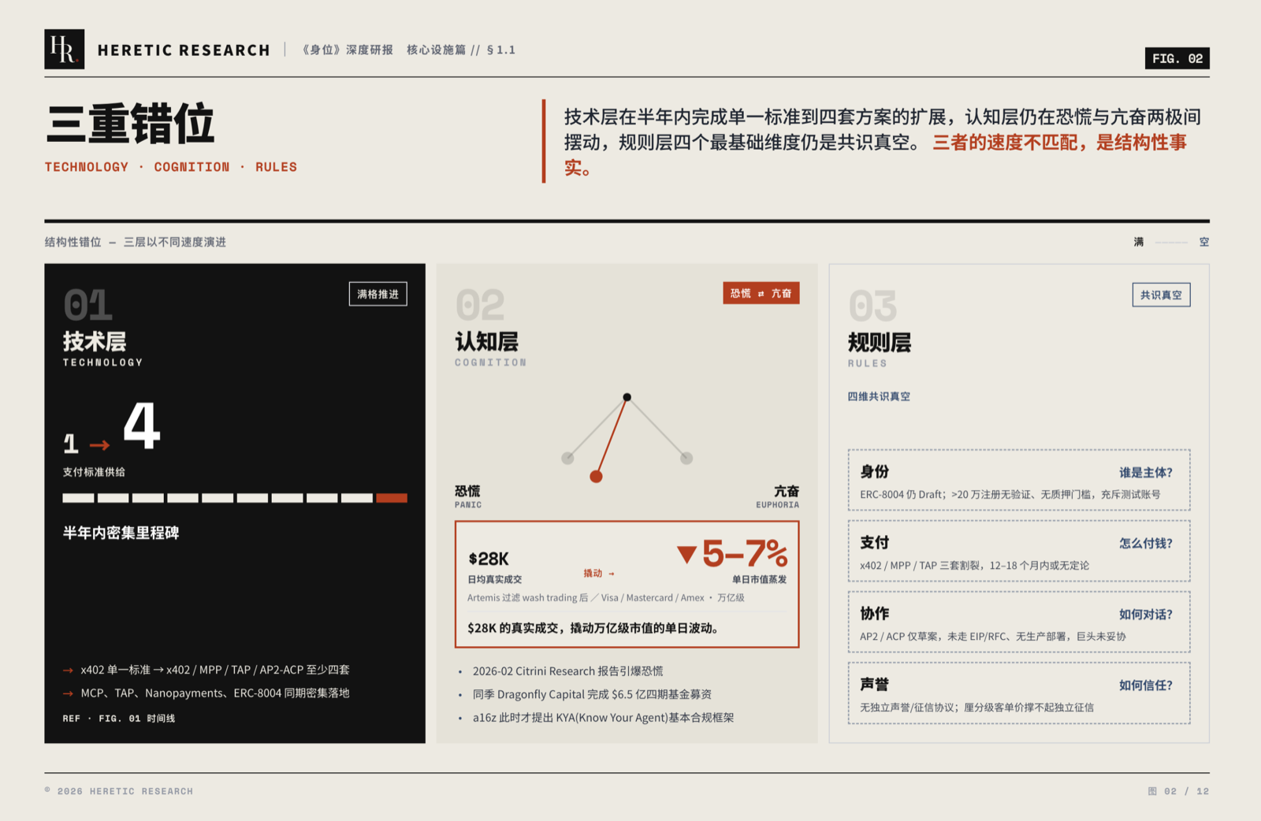The height and width of the screenshot is (821, 1261).
Task: Click the header text 《身位》深度研报
Action: point(348,50)
